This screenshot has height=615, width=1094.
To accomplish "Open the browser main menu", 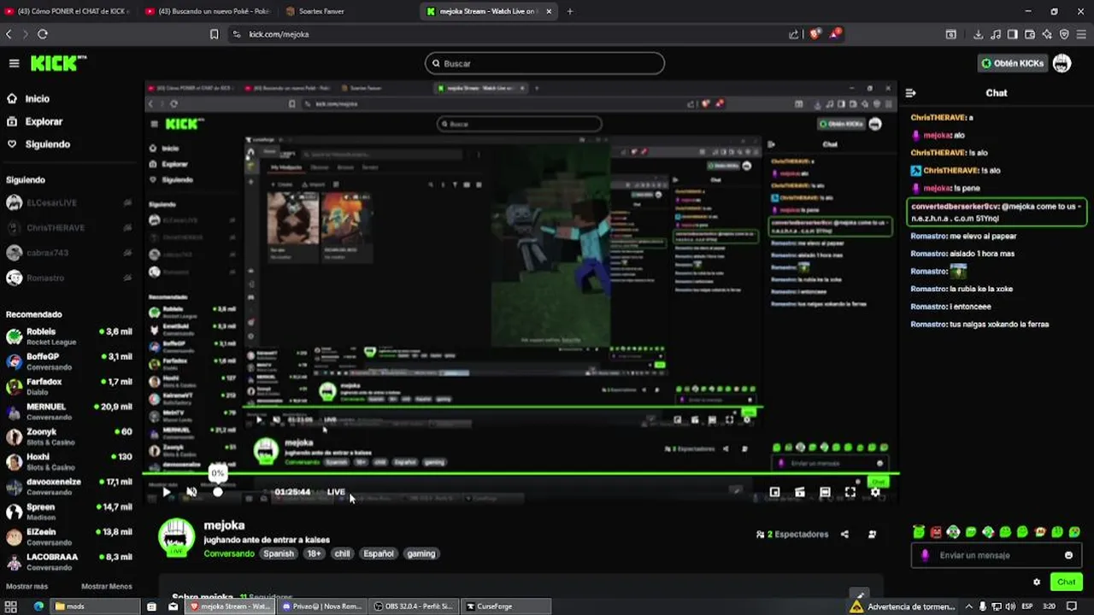I will pyautogui.click(x=1082, y=34).
